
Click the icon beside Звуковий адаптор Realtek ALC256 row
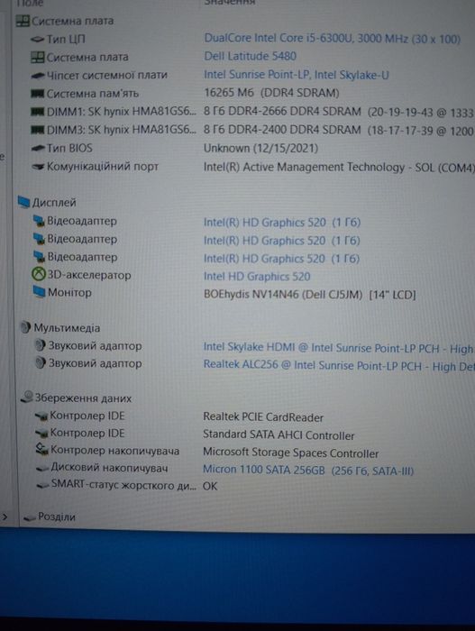(41, 363)
